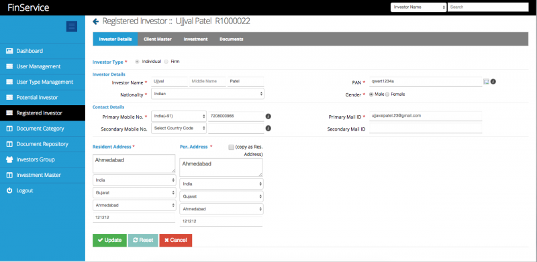This screenshot has width=537, height=262.
Task: Click the back arrow beside Registered Investor
Action: (x=95, y=21)
